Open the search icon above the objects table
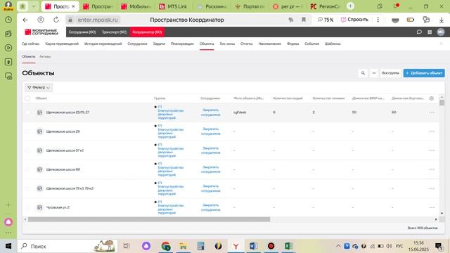The height and width of the screenshot is (253, 450). (363, 73)
